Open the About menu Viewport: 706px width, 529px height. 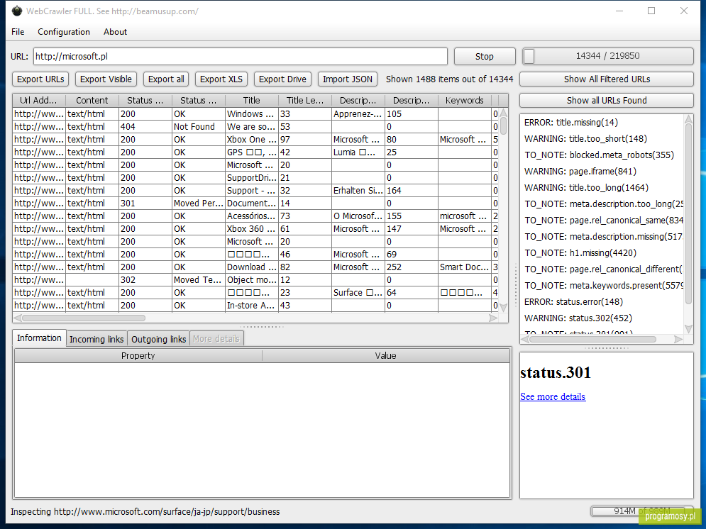pyautogui.click(x=115, y=32)
